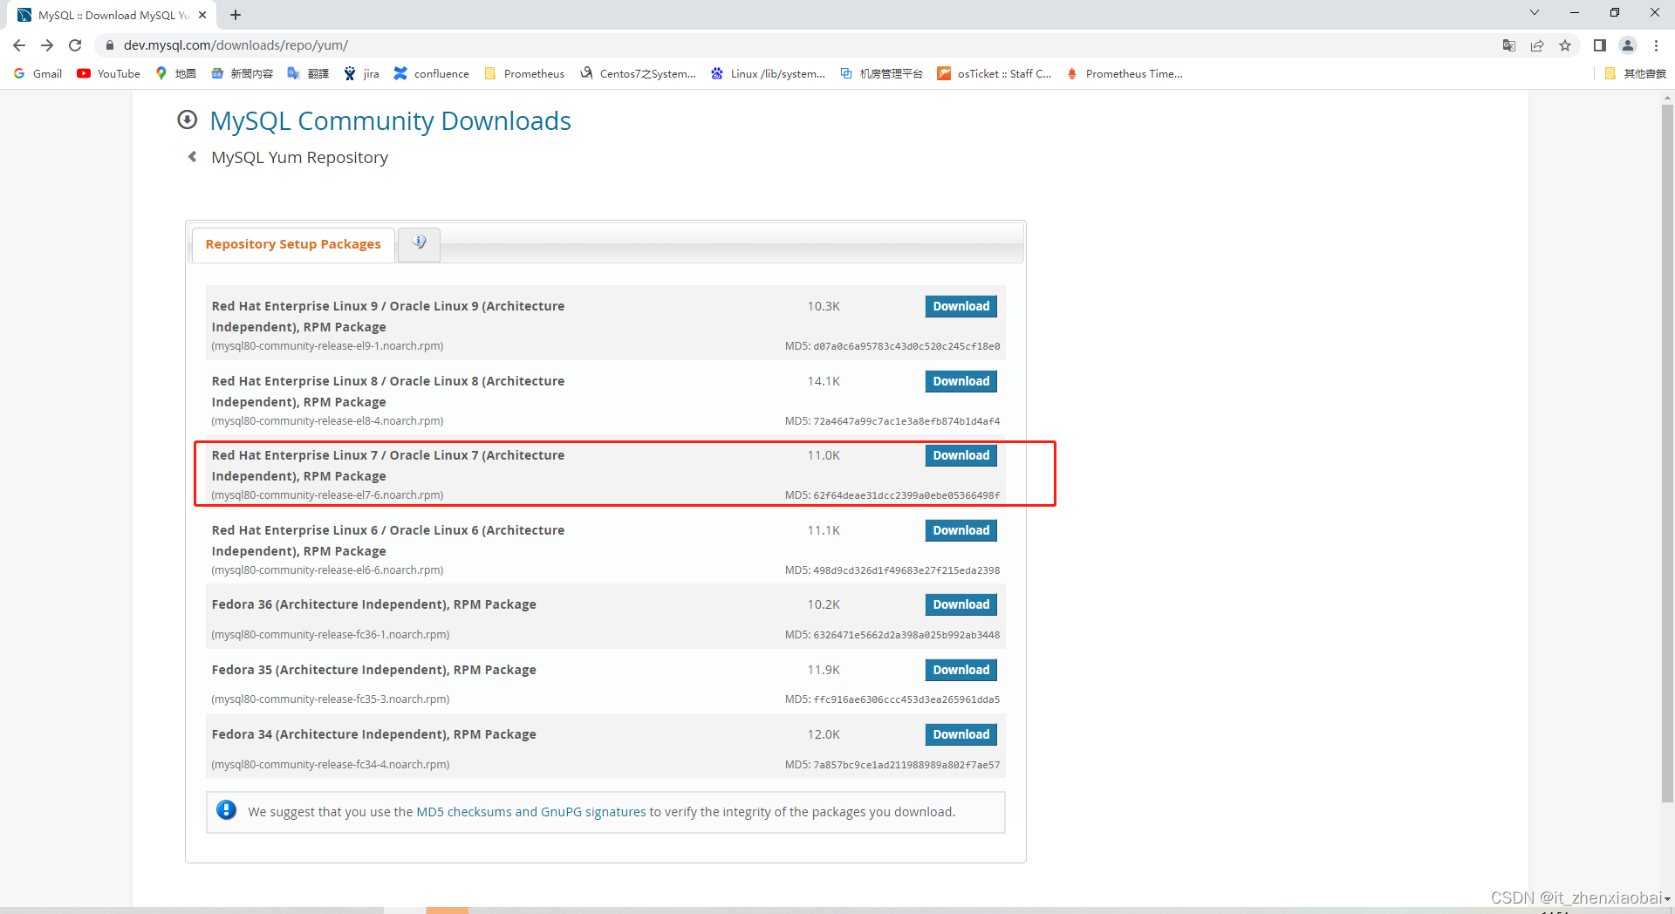Open the YouTube bookmark
This screenshot has height=914, width=1675.
tap(109, 74)
